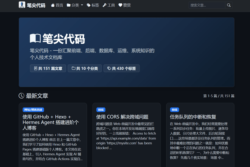The height and width of the screenshot is (167, 250).
Task: Open the 使用 CORS 解决跨域问题 article
Action: pos(122,117)
